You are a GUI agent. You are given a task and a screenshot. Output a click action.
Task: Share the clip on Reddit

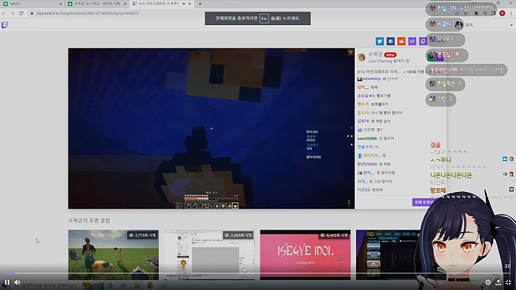click(x=401, y=41)
